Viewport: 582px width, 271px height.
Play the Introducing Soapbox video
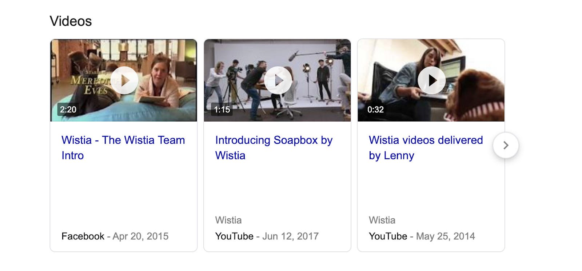[x=278, y=80]
